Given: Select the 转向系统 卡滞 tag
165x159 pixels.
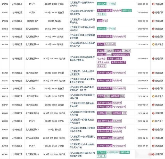Looking at the screenshot, I should [119, 113].
